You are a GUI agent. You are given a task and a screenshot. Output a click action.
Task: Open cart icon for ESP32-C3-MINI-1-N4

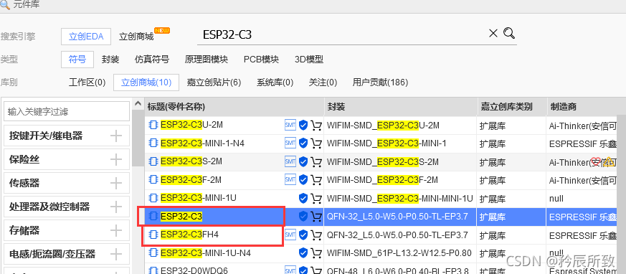[x=316, y=143]
